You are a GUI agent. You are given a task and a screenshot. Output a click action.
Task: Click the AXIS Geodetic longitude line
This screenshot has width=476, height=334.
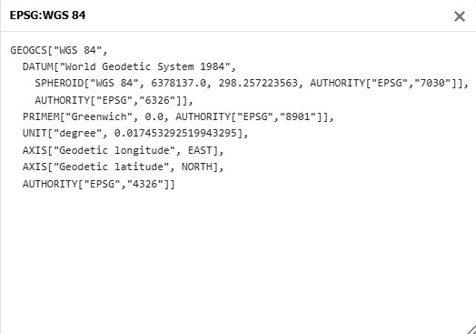coord(124,150)
